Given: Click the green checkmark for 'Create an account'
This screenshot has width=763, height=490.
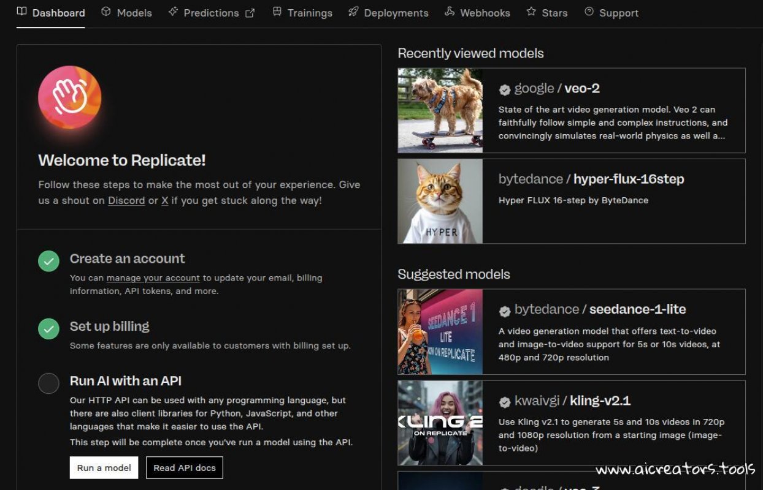Looking at the screenshot, I should coord(48,260).
